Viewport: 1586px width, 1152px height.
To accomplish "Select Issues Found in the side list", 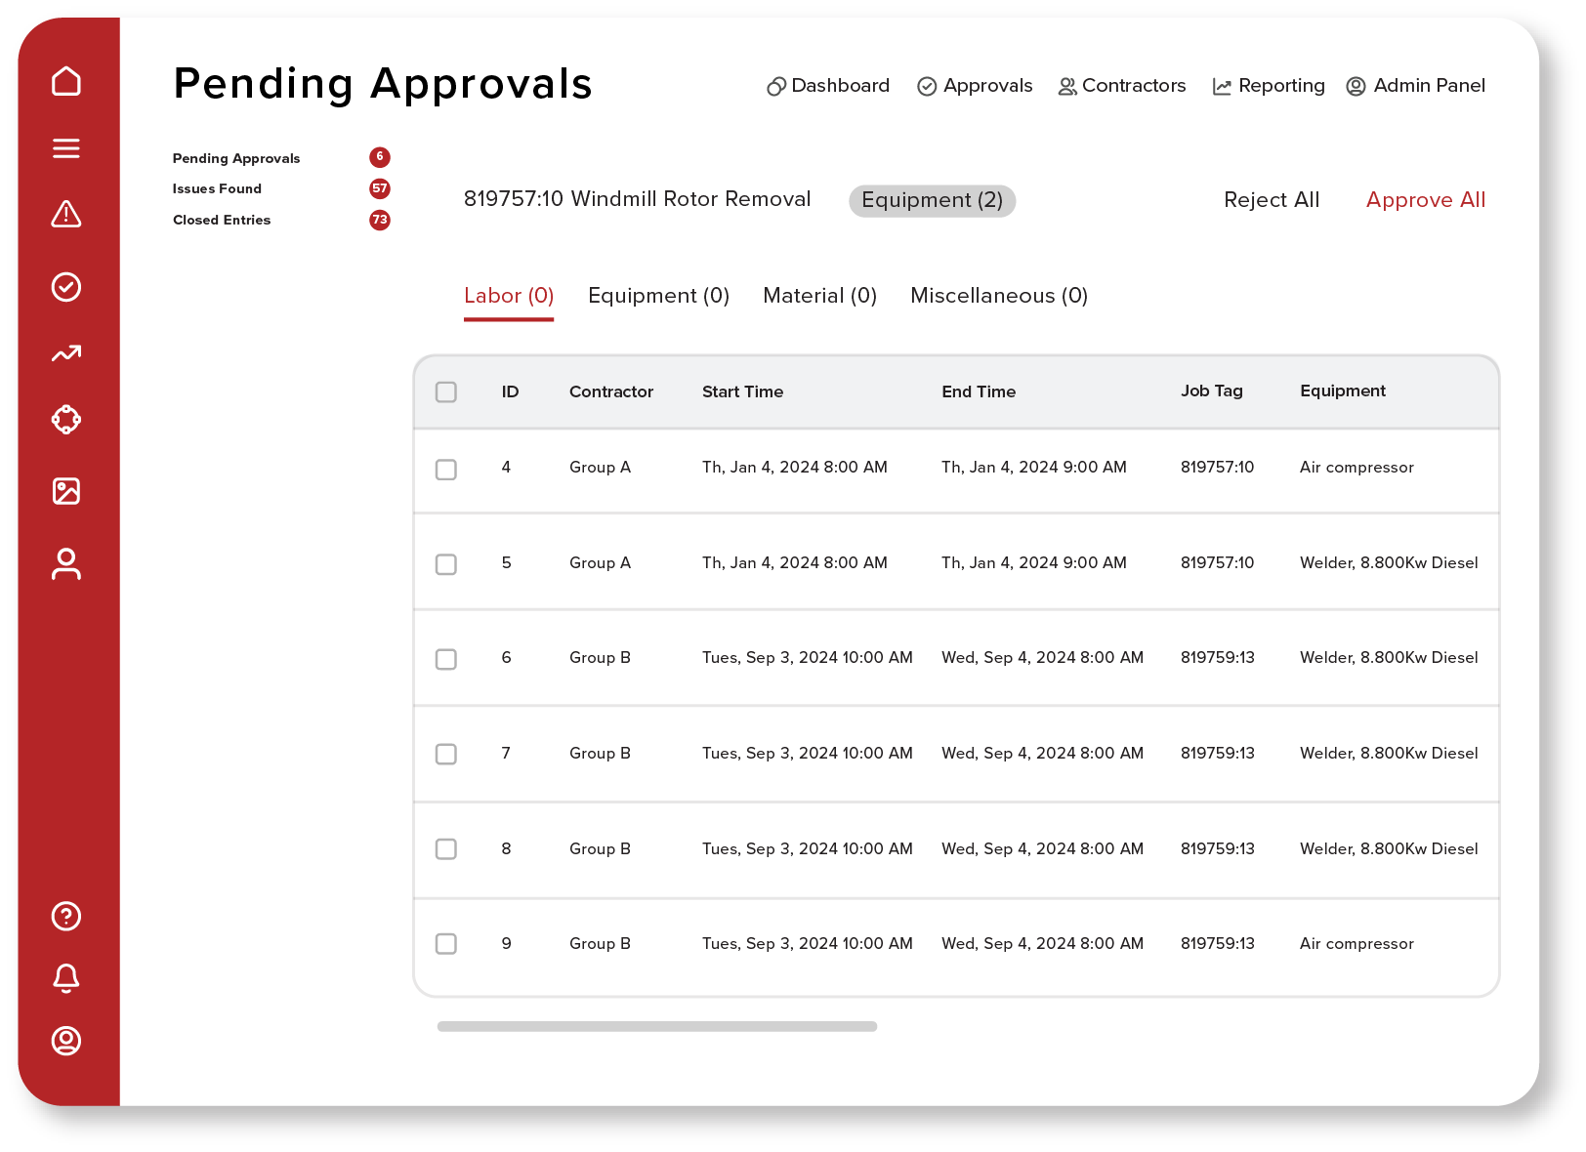I will [x=217, y=189].
